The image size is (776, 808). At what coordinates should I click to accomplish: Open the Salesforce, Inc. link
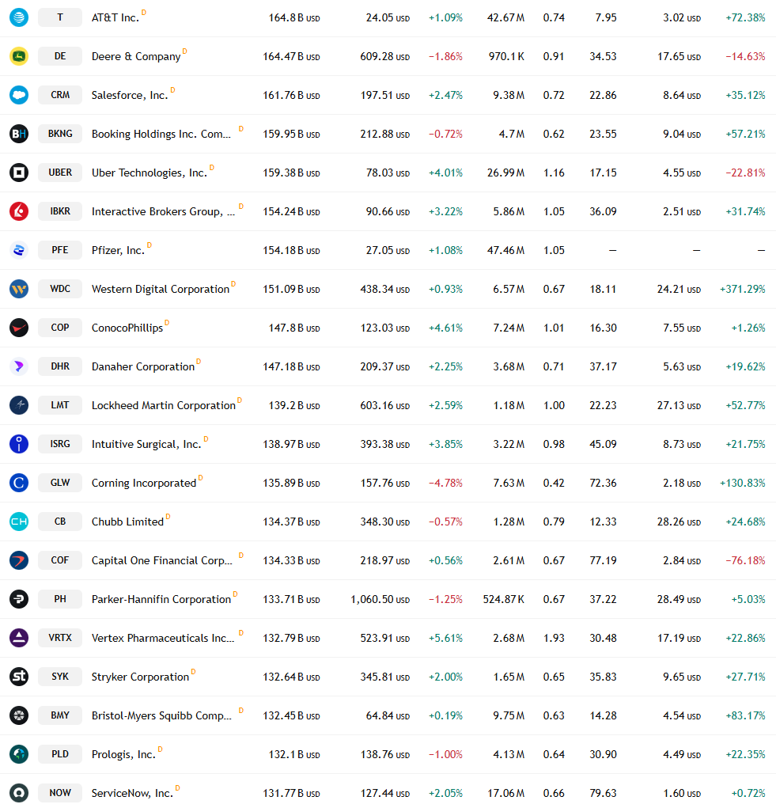pos(130,95)
